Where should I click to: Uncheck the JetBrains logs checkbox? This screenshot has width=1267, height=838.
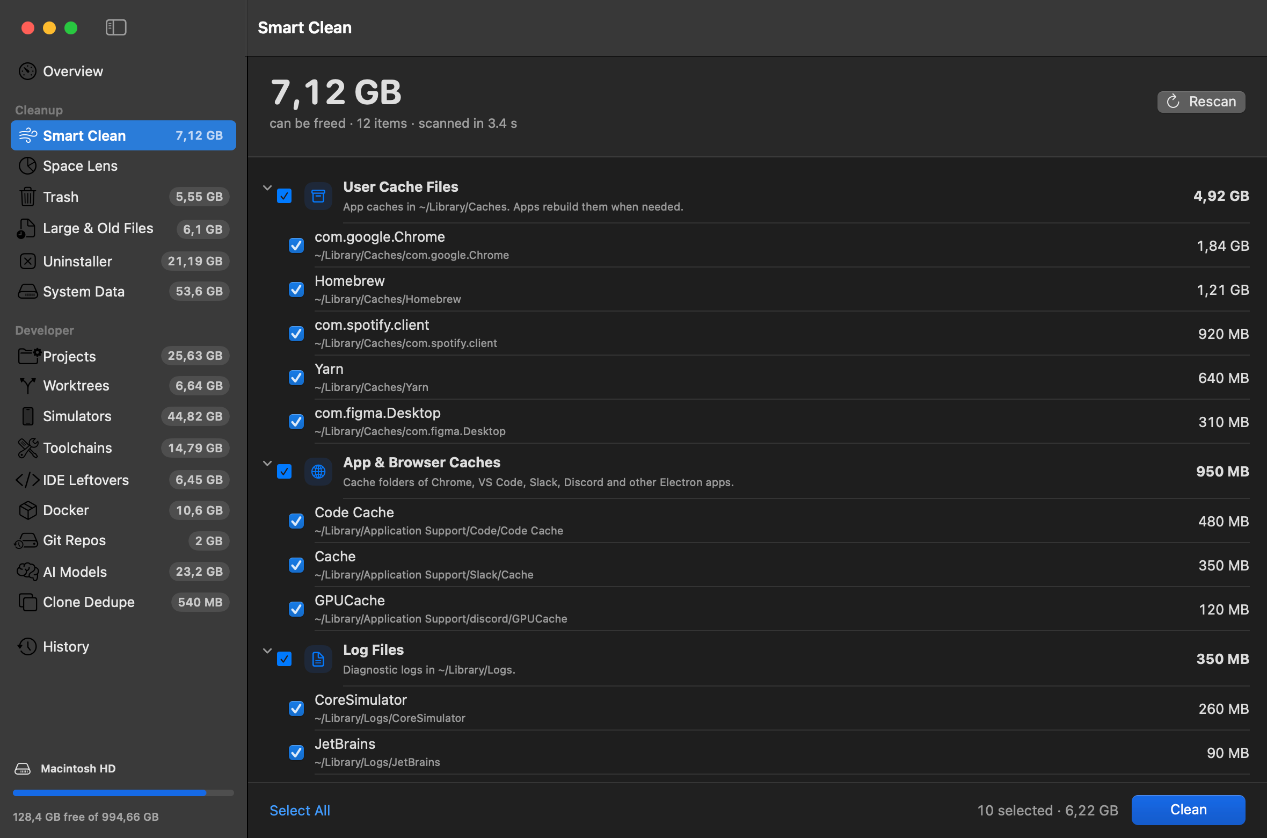pos(296,753)
